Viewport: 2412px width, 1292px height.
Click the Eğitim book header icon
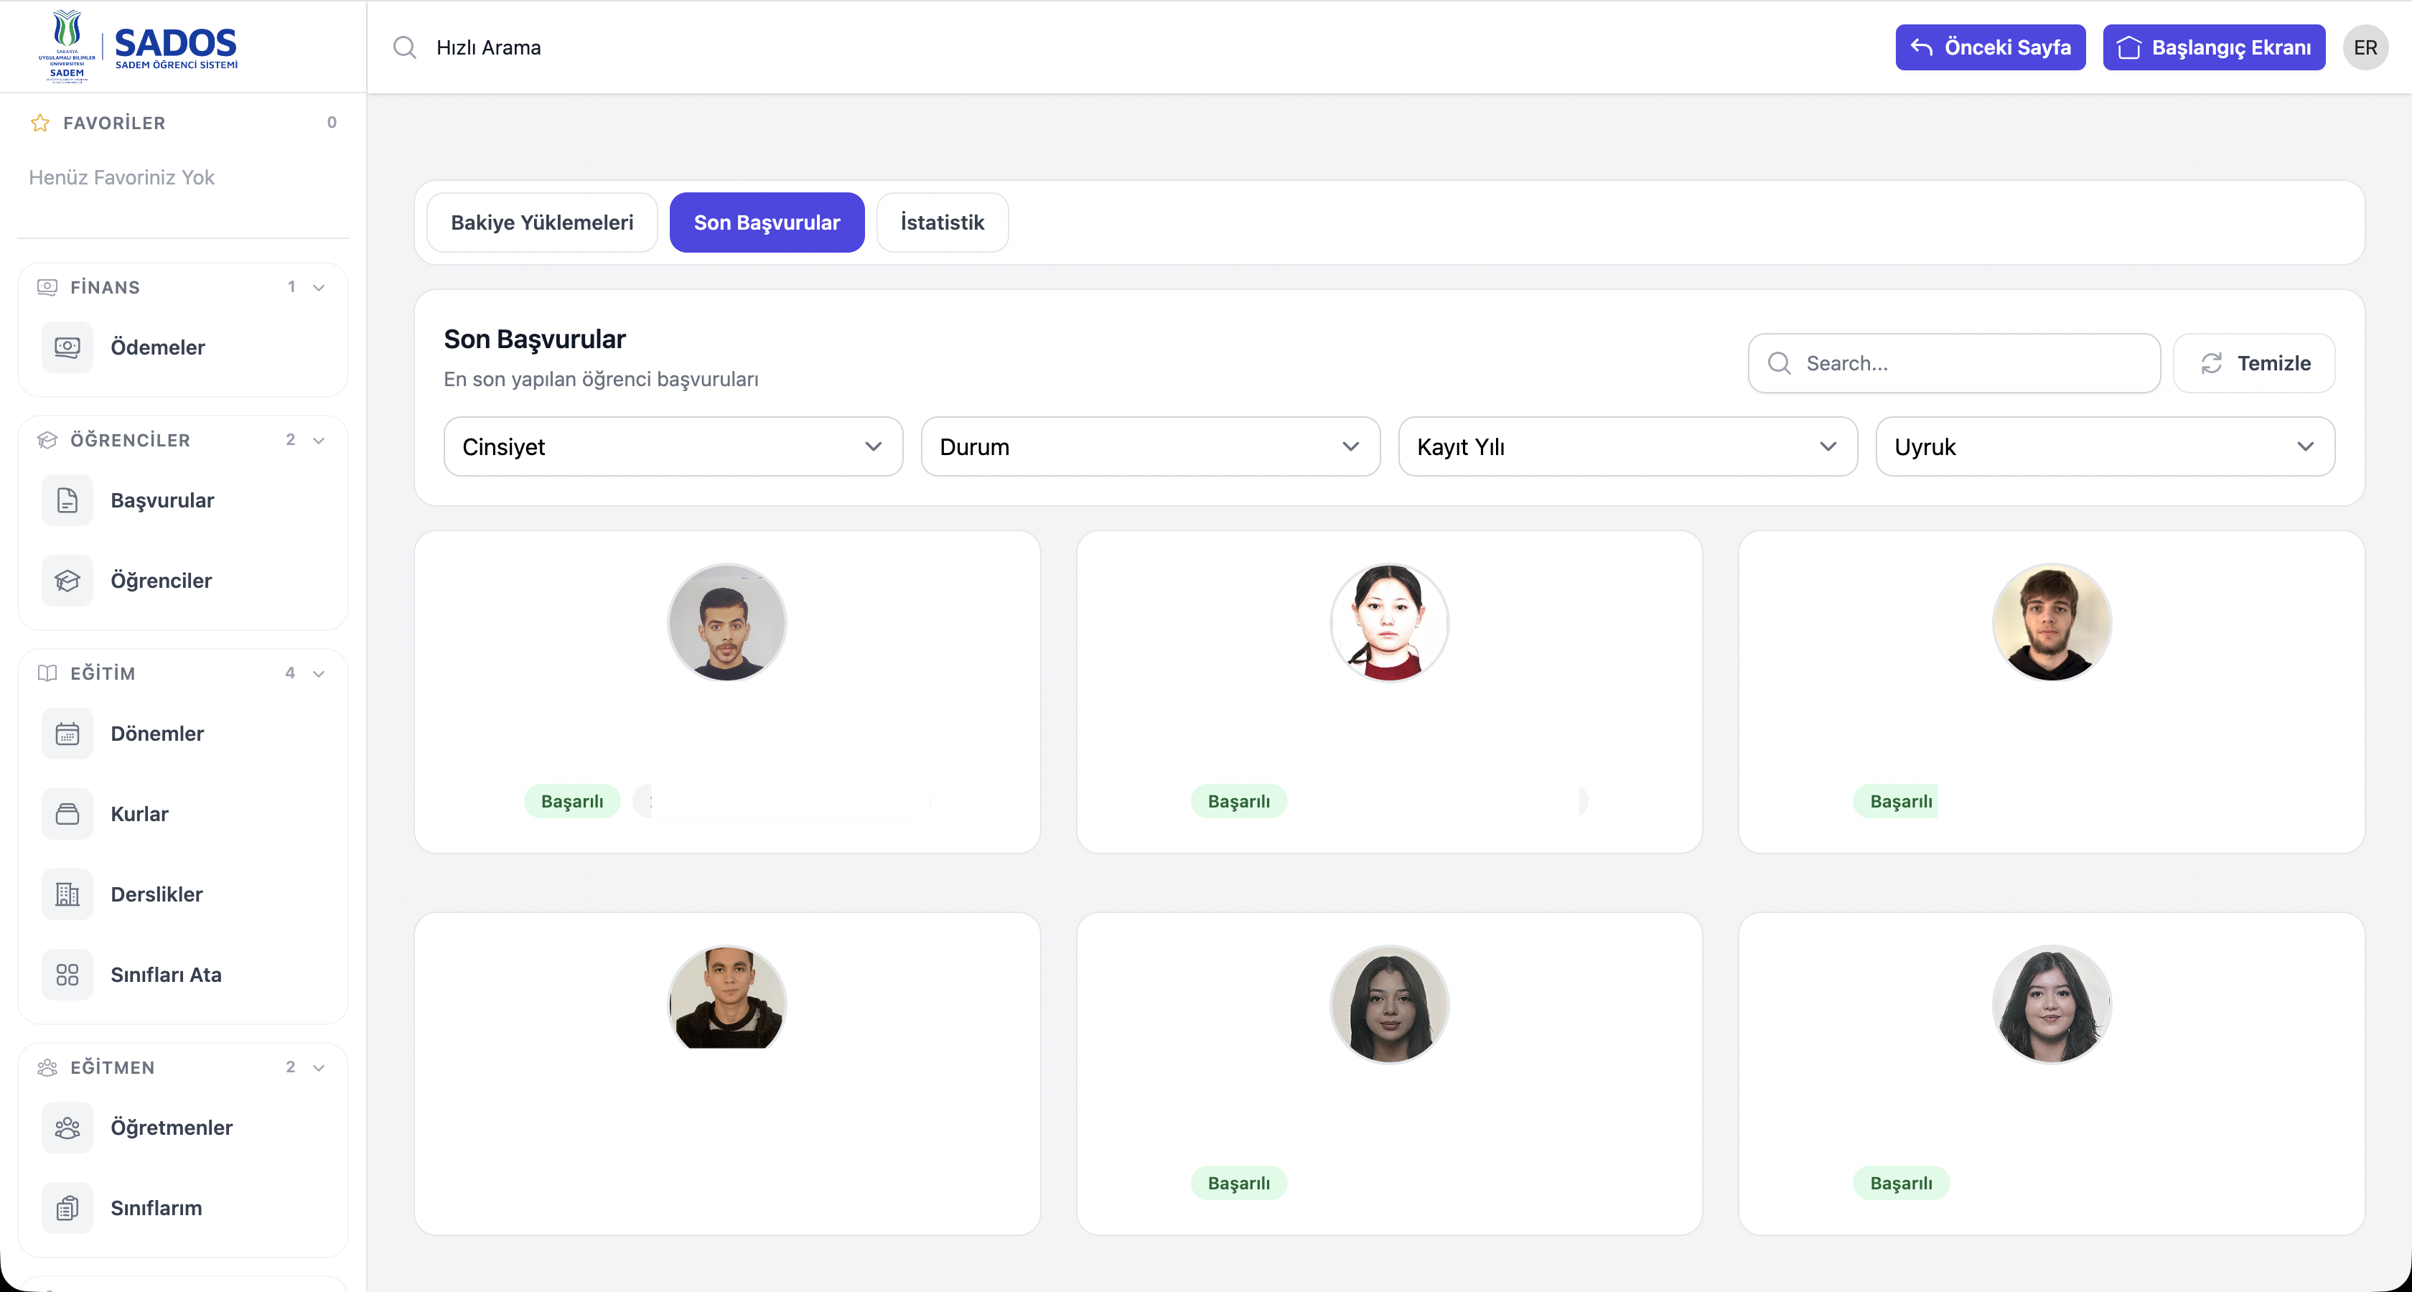(47, 673)
